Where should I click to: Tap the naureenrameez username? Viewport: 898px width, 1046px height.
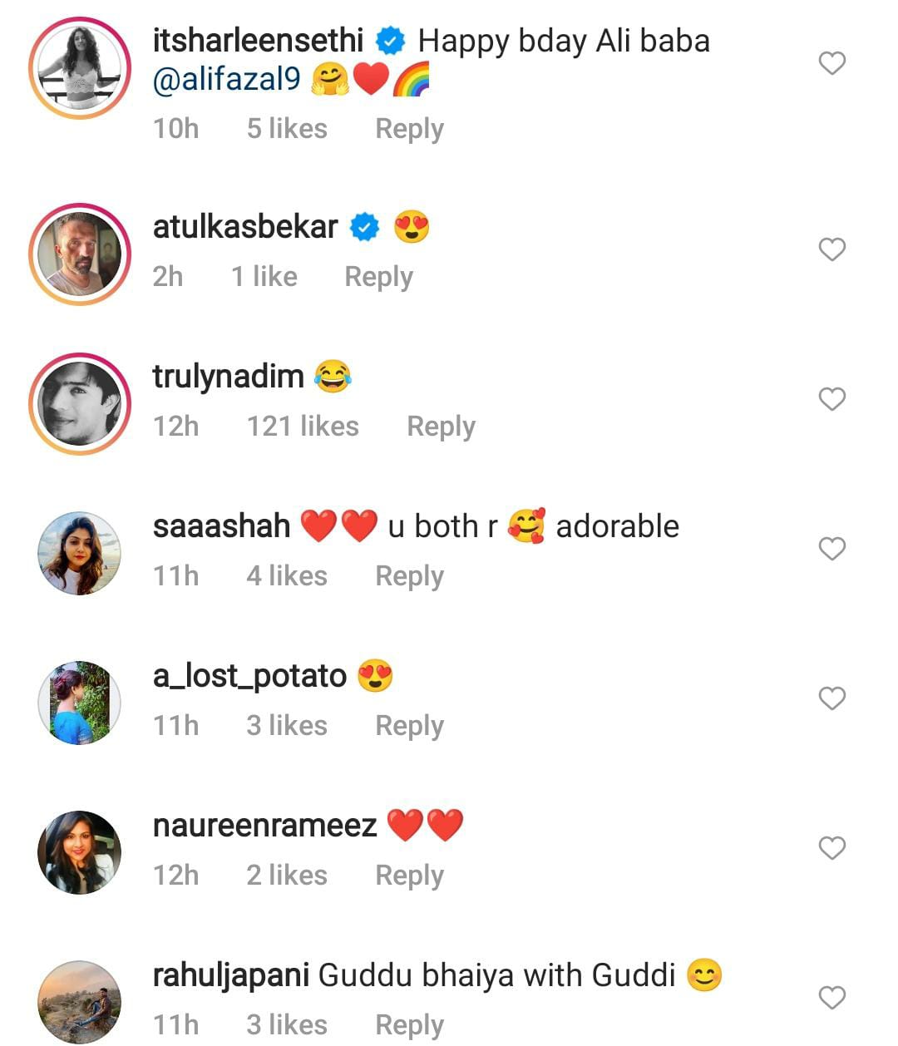[264, 826]
